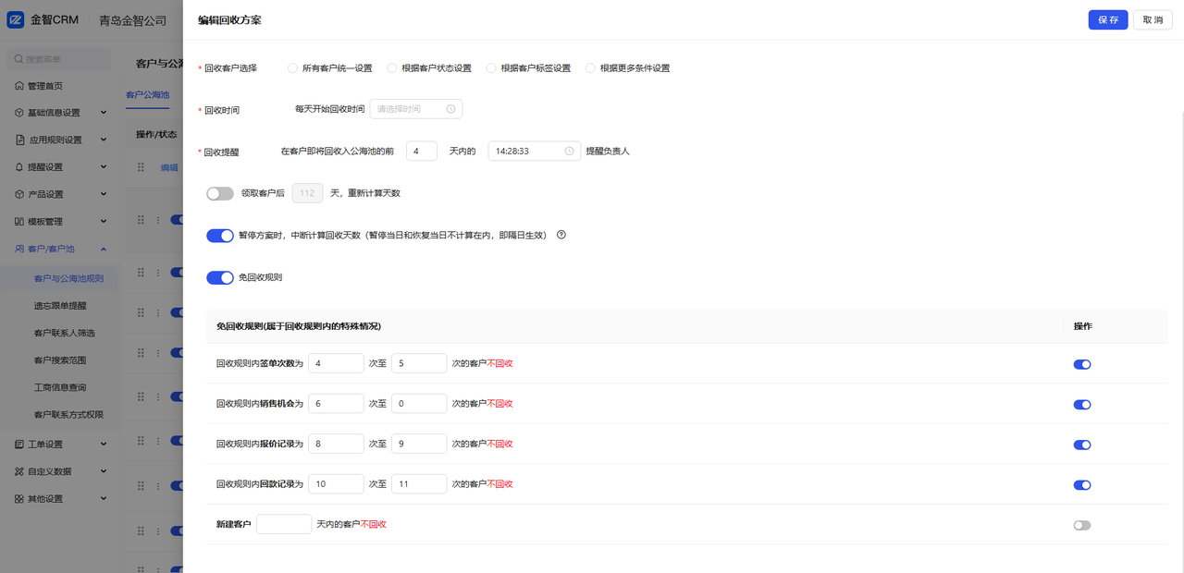Click 报价记录 minimum input showing 8
The height and width of the screenshot is (573, 1184).
click(336, 444)
